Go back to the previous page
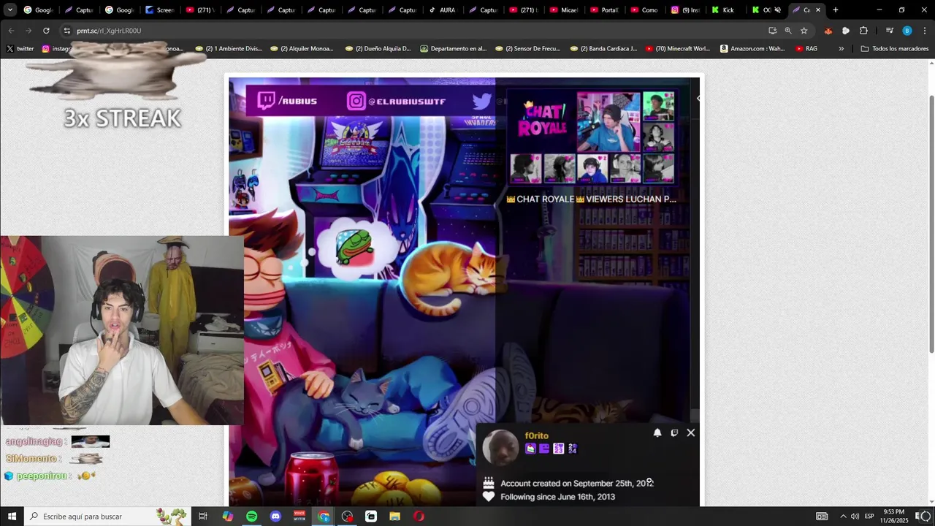 click(11, 31)
